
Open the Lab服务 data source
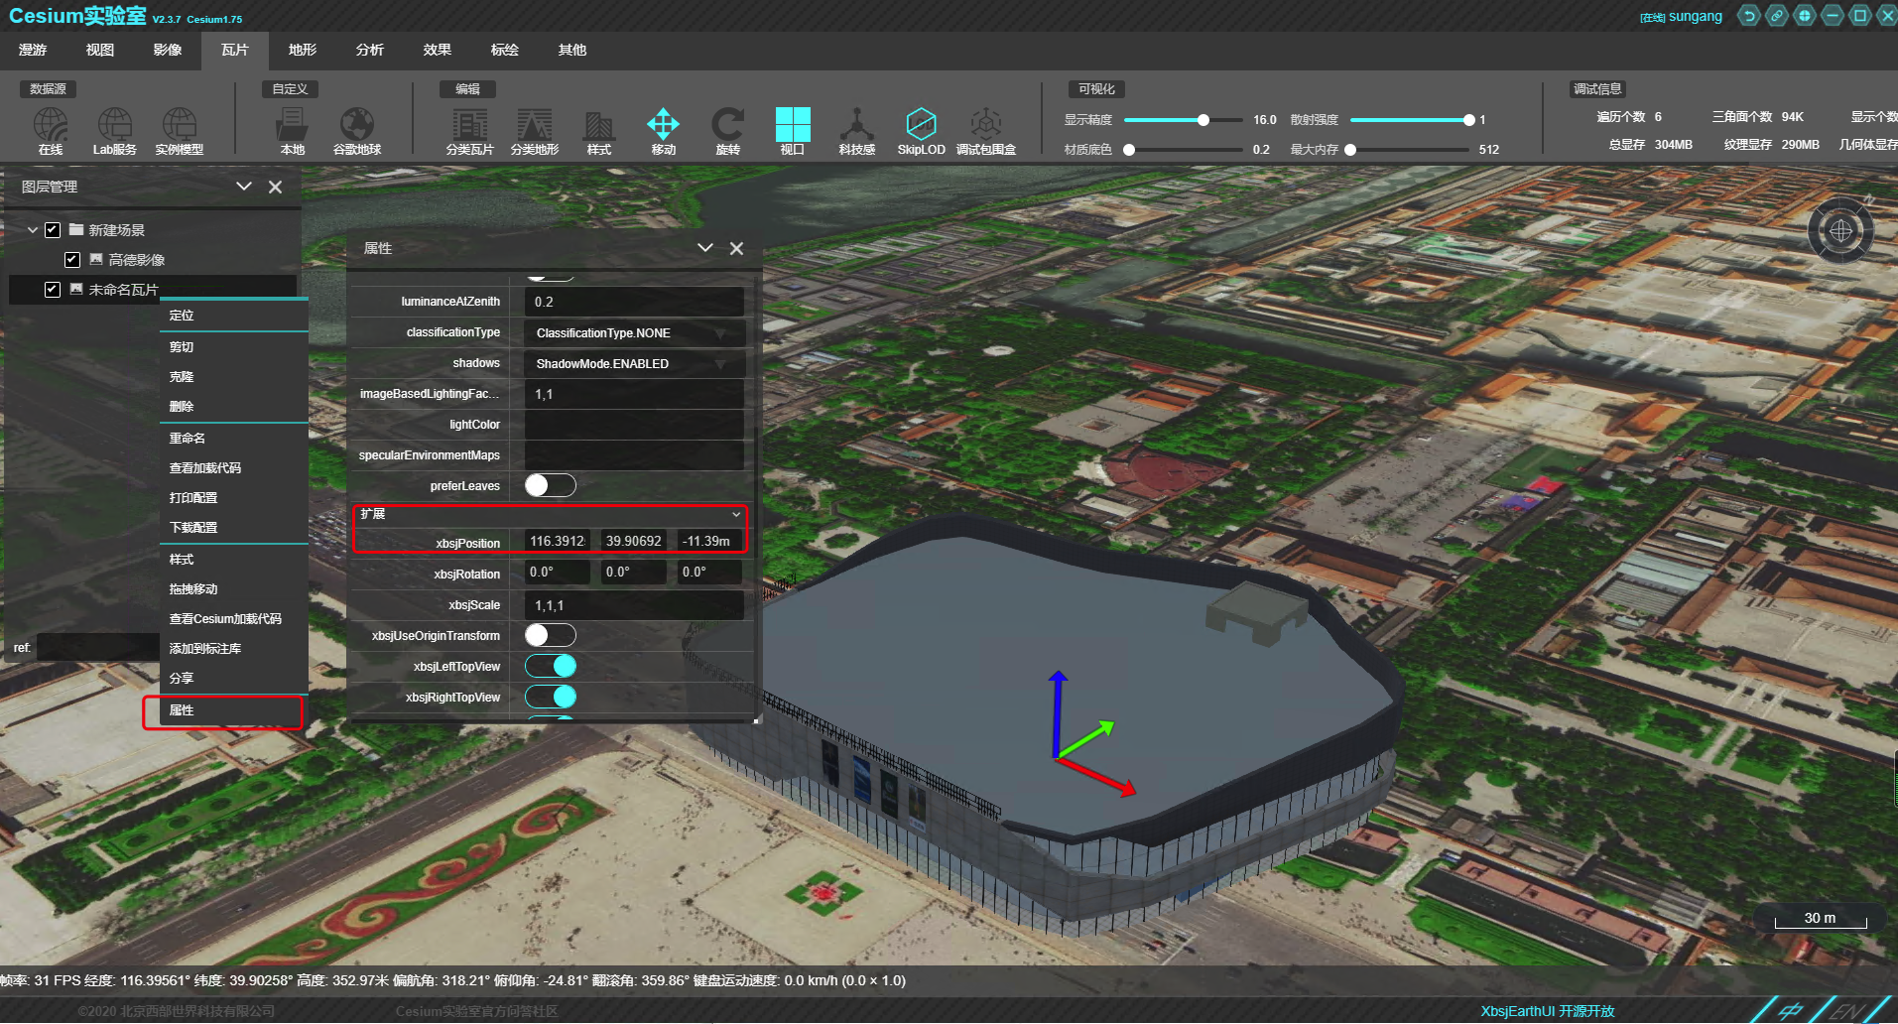[x=115, y=126]
